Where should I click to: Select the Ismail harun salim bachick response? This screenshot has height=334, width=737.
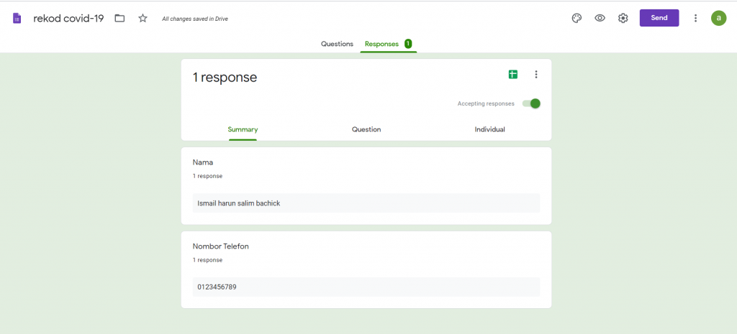click(239, 203)
